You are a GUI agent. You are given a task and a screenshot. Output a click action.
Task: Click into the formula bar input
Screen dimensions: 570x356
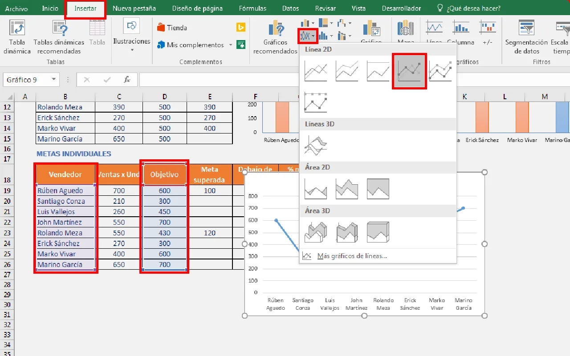[354, 80]
